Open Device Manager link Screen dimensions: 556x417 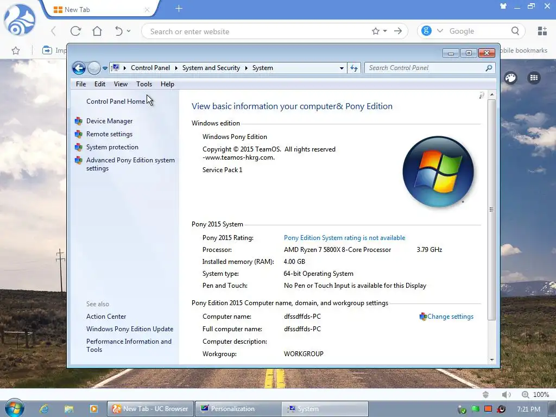point(109,121)
